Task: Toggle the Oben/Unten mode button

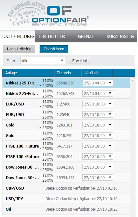Action: pyautogui.click(x=54, y=49)
